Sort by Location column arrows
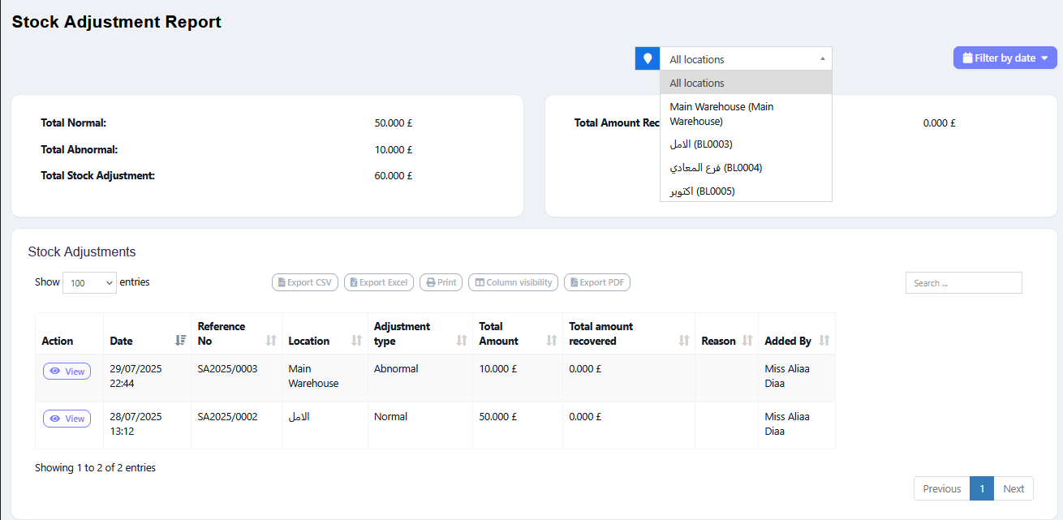Viewport: 1063px width, 520px height. click(356, 341)
